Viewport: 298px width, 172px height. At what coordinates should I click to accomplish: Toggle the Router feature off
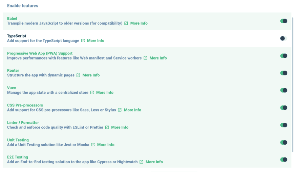[x=283, y=73]
